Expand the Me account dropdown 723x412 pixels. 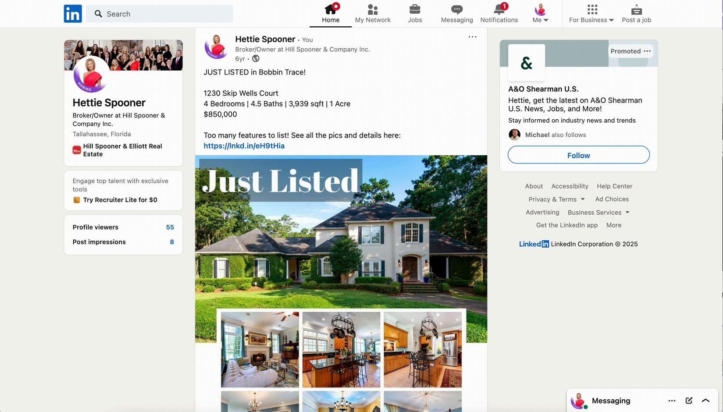(540, 14)
